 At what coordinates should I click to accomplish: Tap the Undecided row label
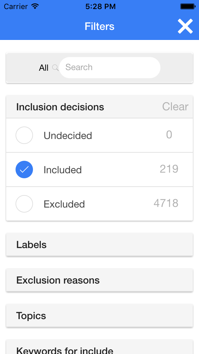(68, 136)
